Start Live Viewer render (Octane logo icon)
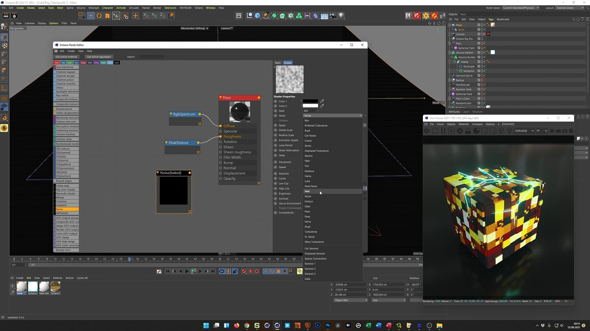Image resolution: width=590 pixels, height=331 pixels. [x=427, y=131]
